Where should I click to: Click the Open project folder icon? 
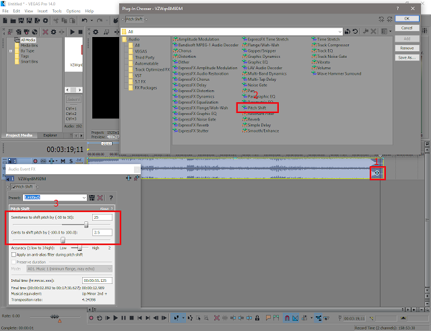coord(13,21)
